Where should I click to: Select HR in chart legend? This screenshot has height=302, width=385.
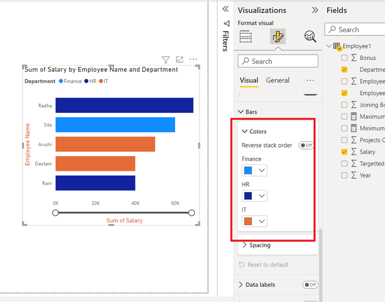(90, 81)
